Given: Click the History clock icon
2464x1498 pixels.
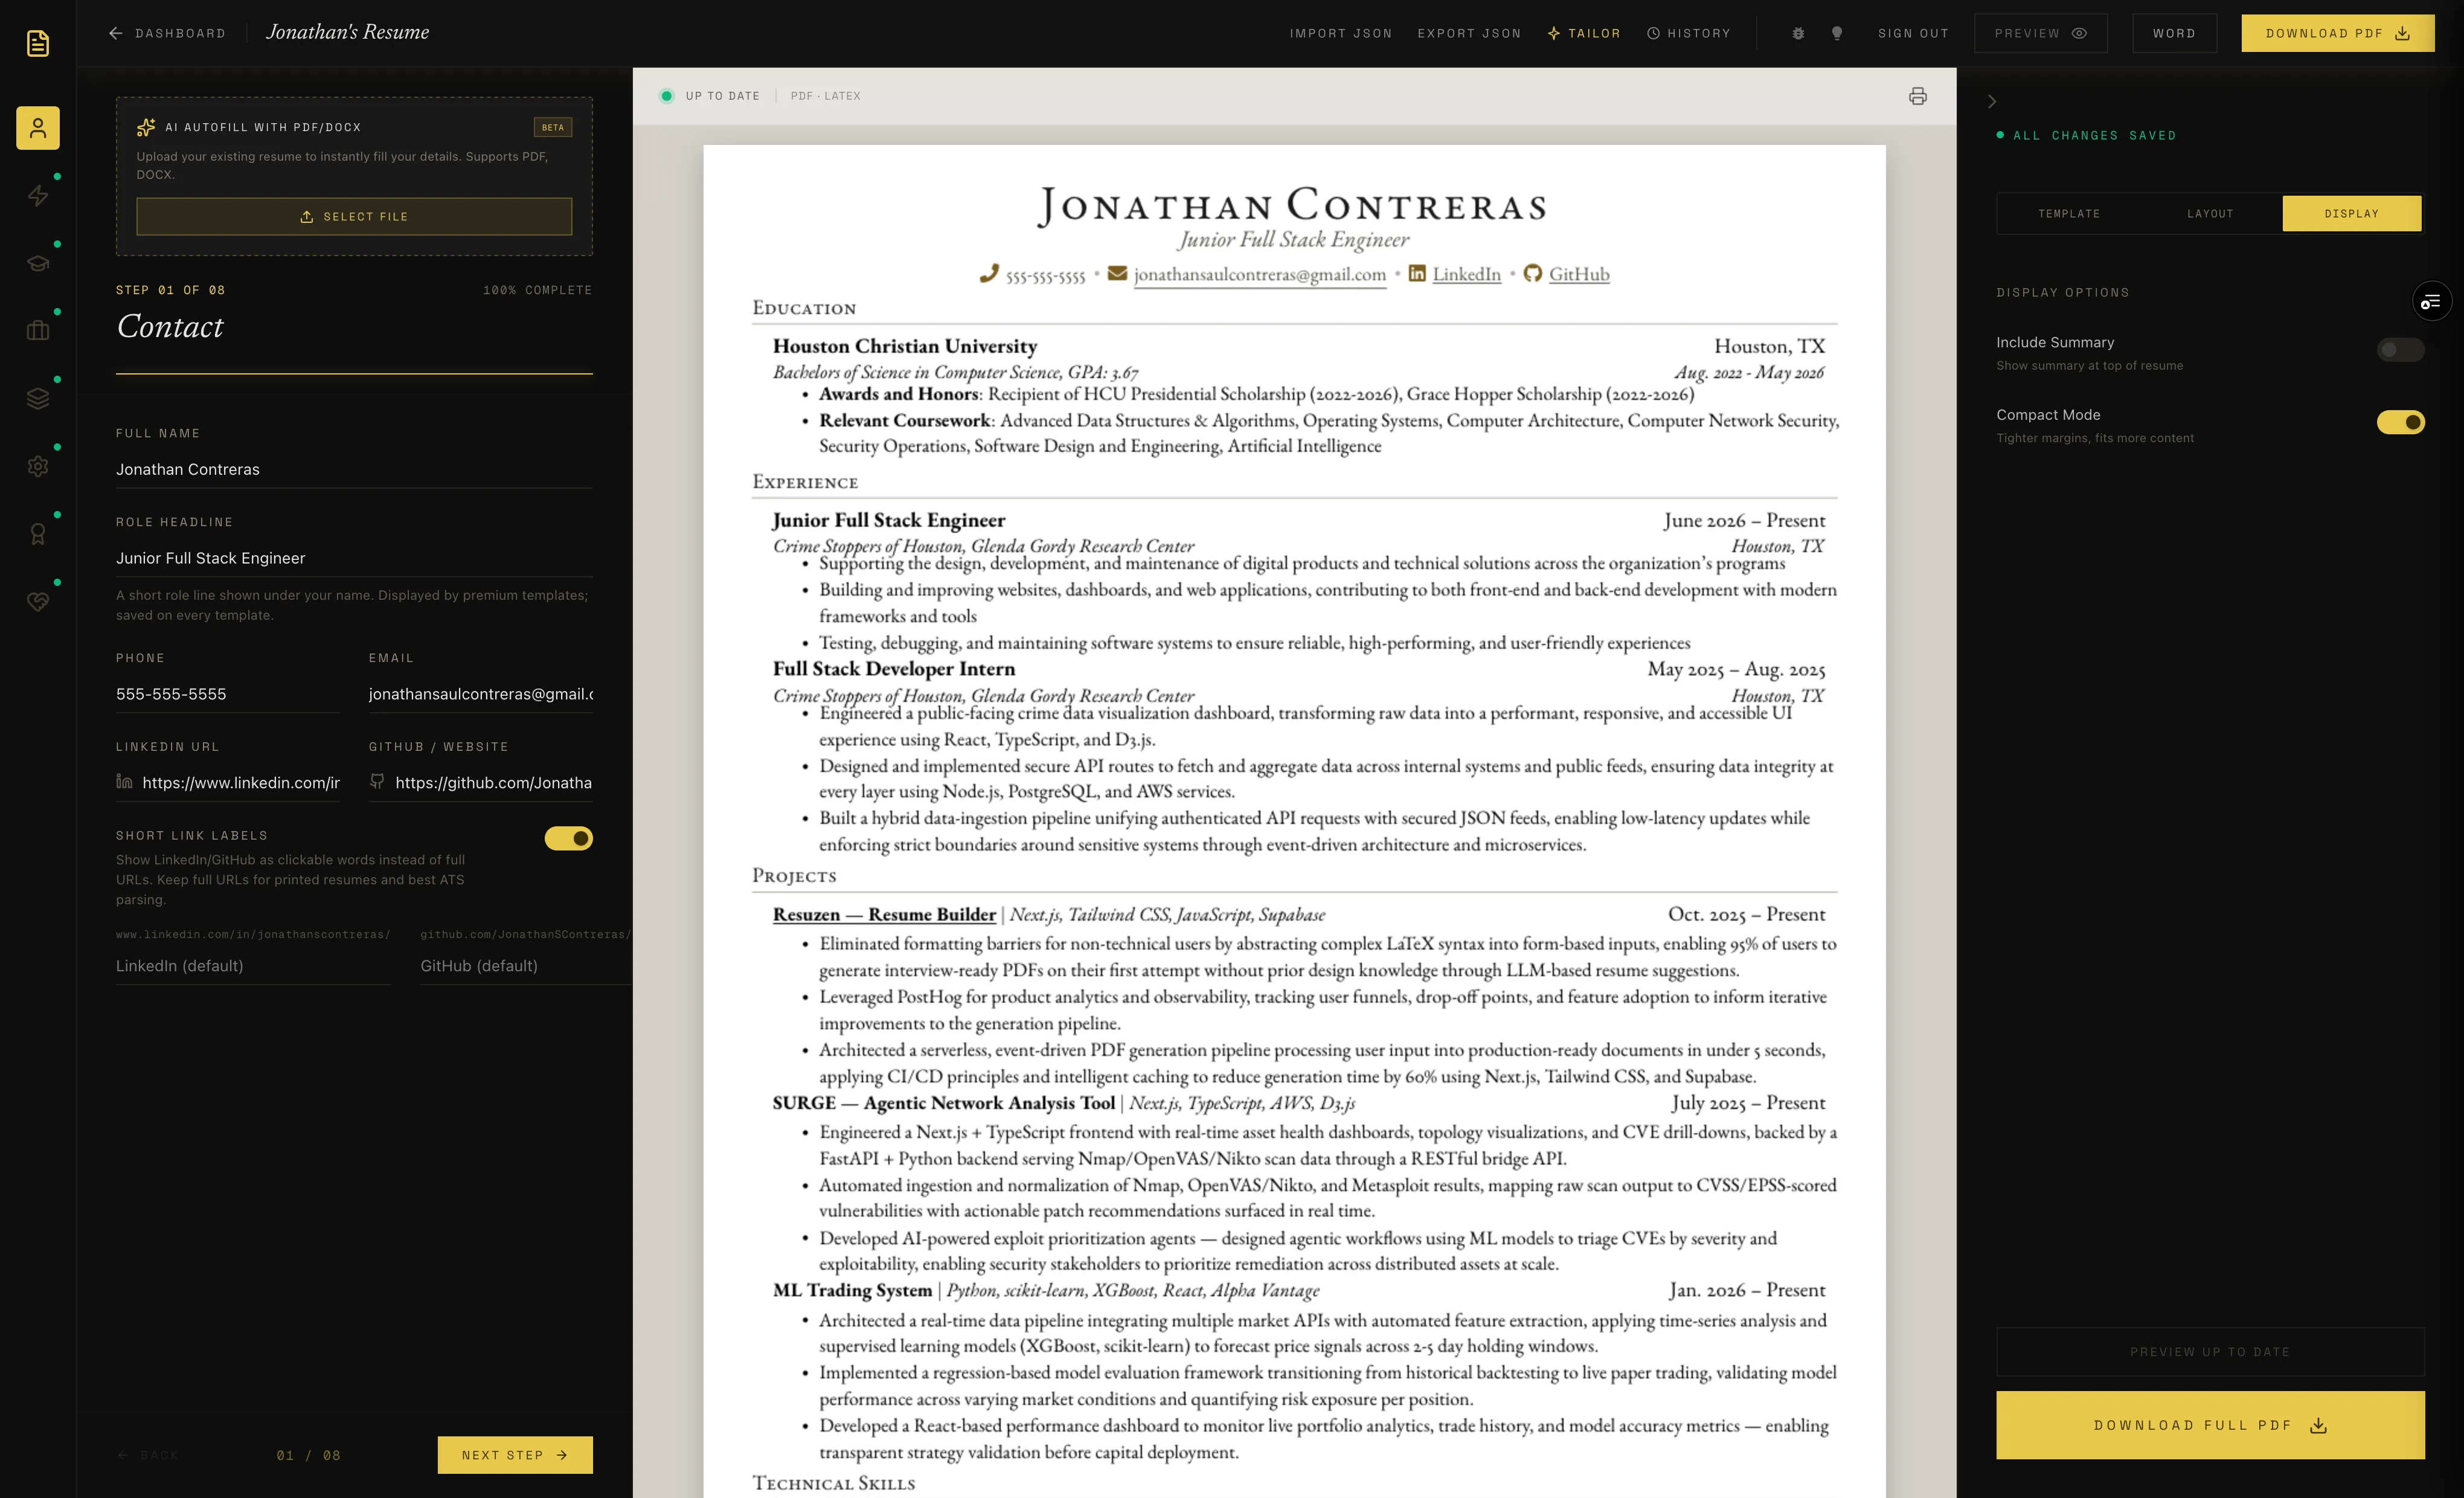Looking at the screenshot, I should (1653, 33).
